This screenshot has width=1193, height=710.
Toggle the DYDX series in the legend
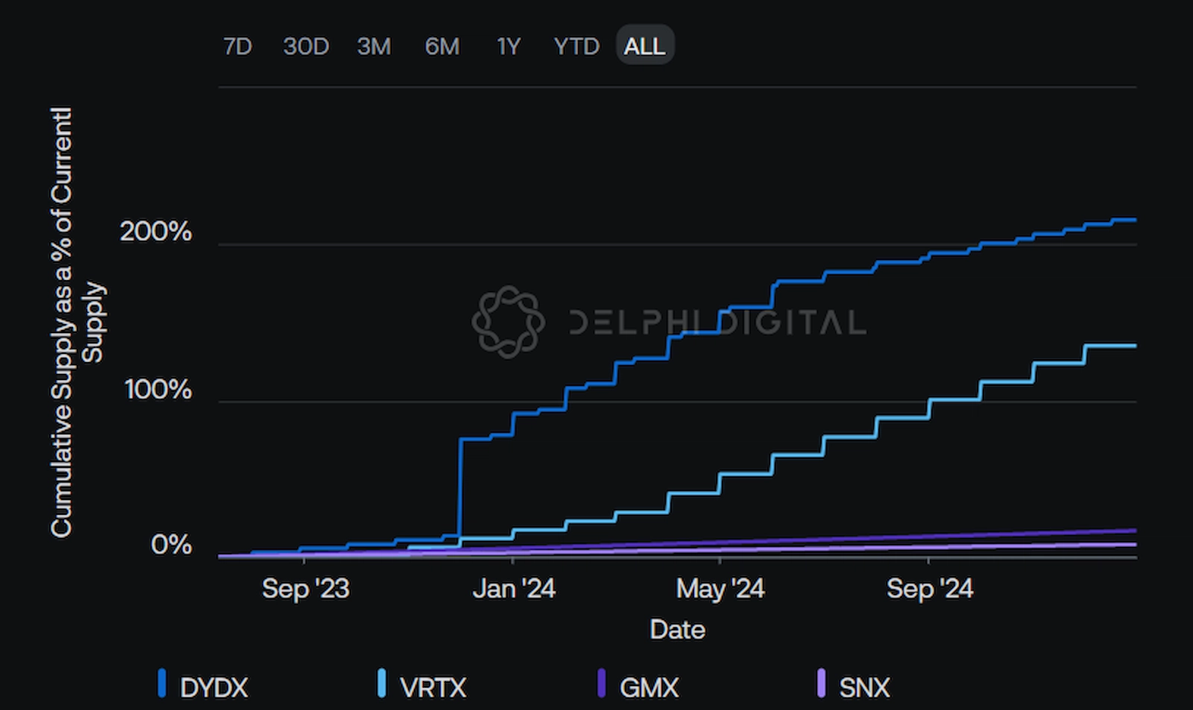214,685
